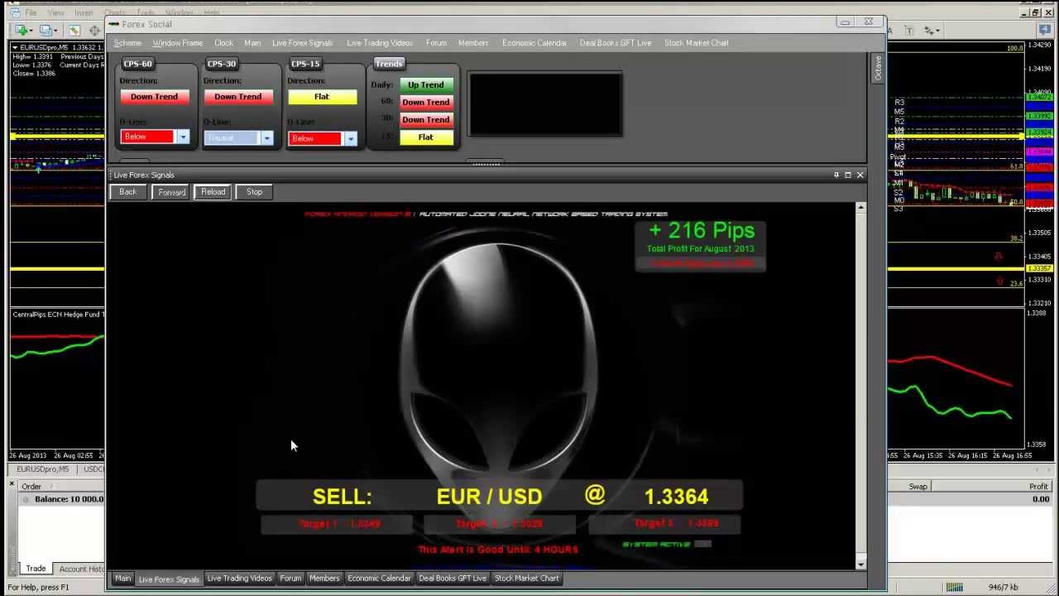
Task: Open Deal Books GFT Live menu item
Action: 616,43
